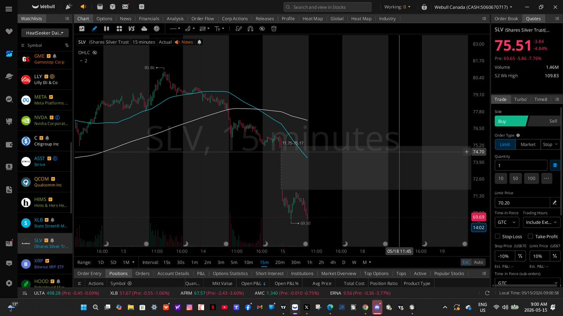Open the mail messages icon in top bar
This screenshot has width=563, height=316.
pos(125,7)
